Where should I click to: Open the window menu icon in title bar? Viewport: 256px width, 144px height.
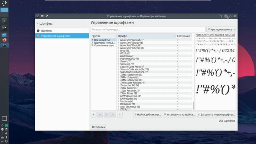tap(38, 16)
